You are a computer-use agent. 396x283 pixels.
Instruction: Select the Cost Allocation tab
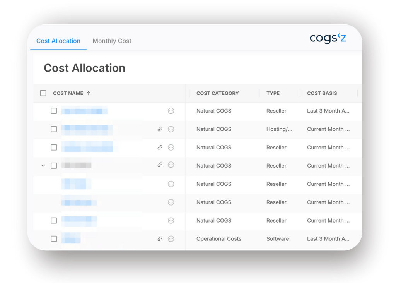(x=58, y=41)
